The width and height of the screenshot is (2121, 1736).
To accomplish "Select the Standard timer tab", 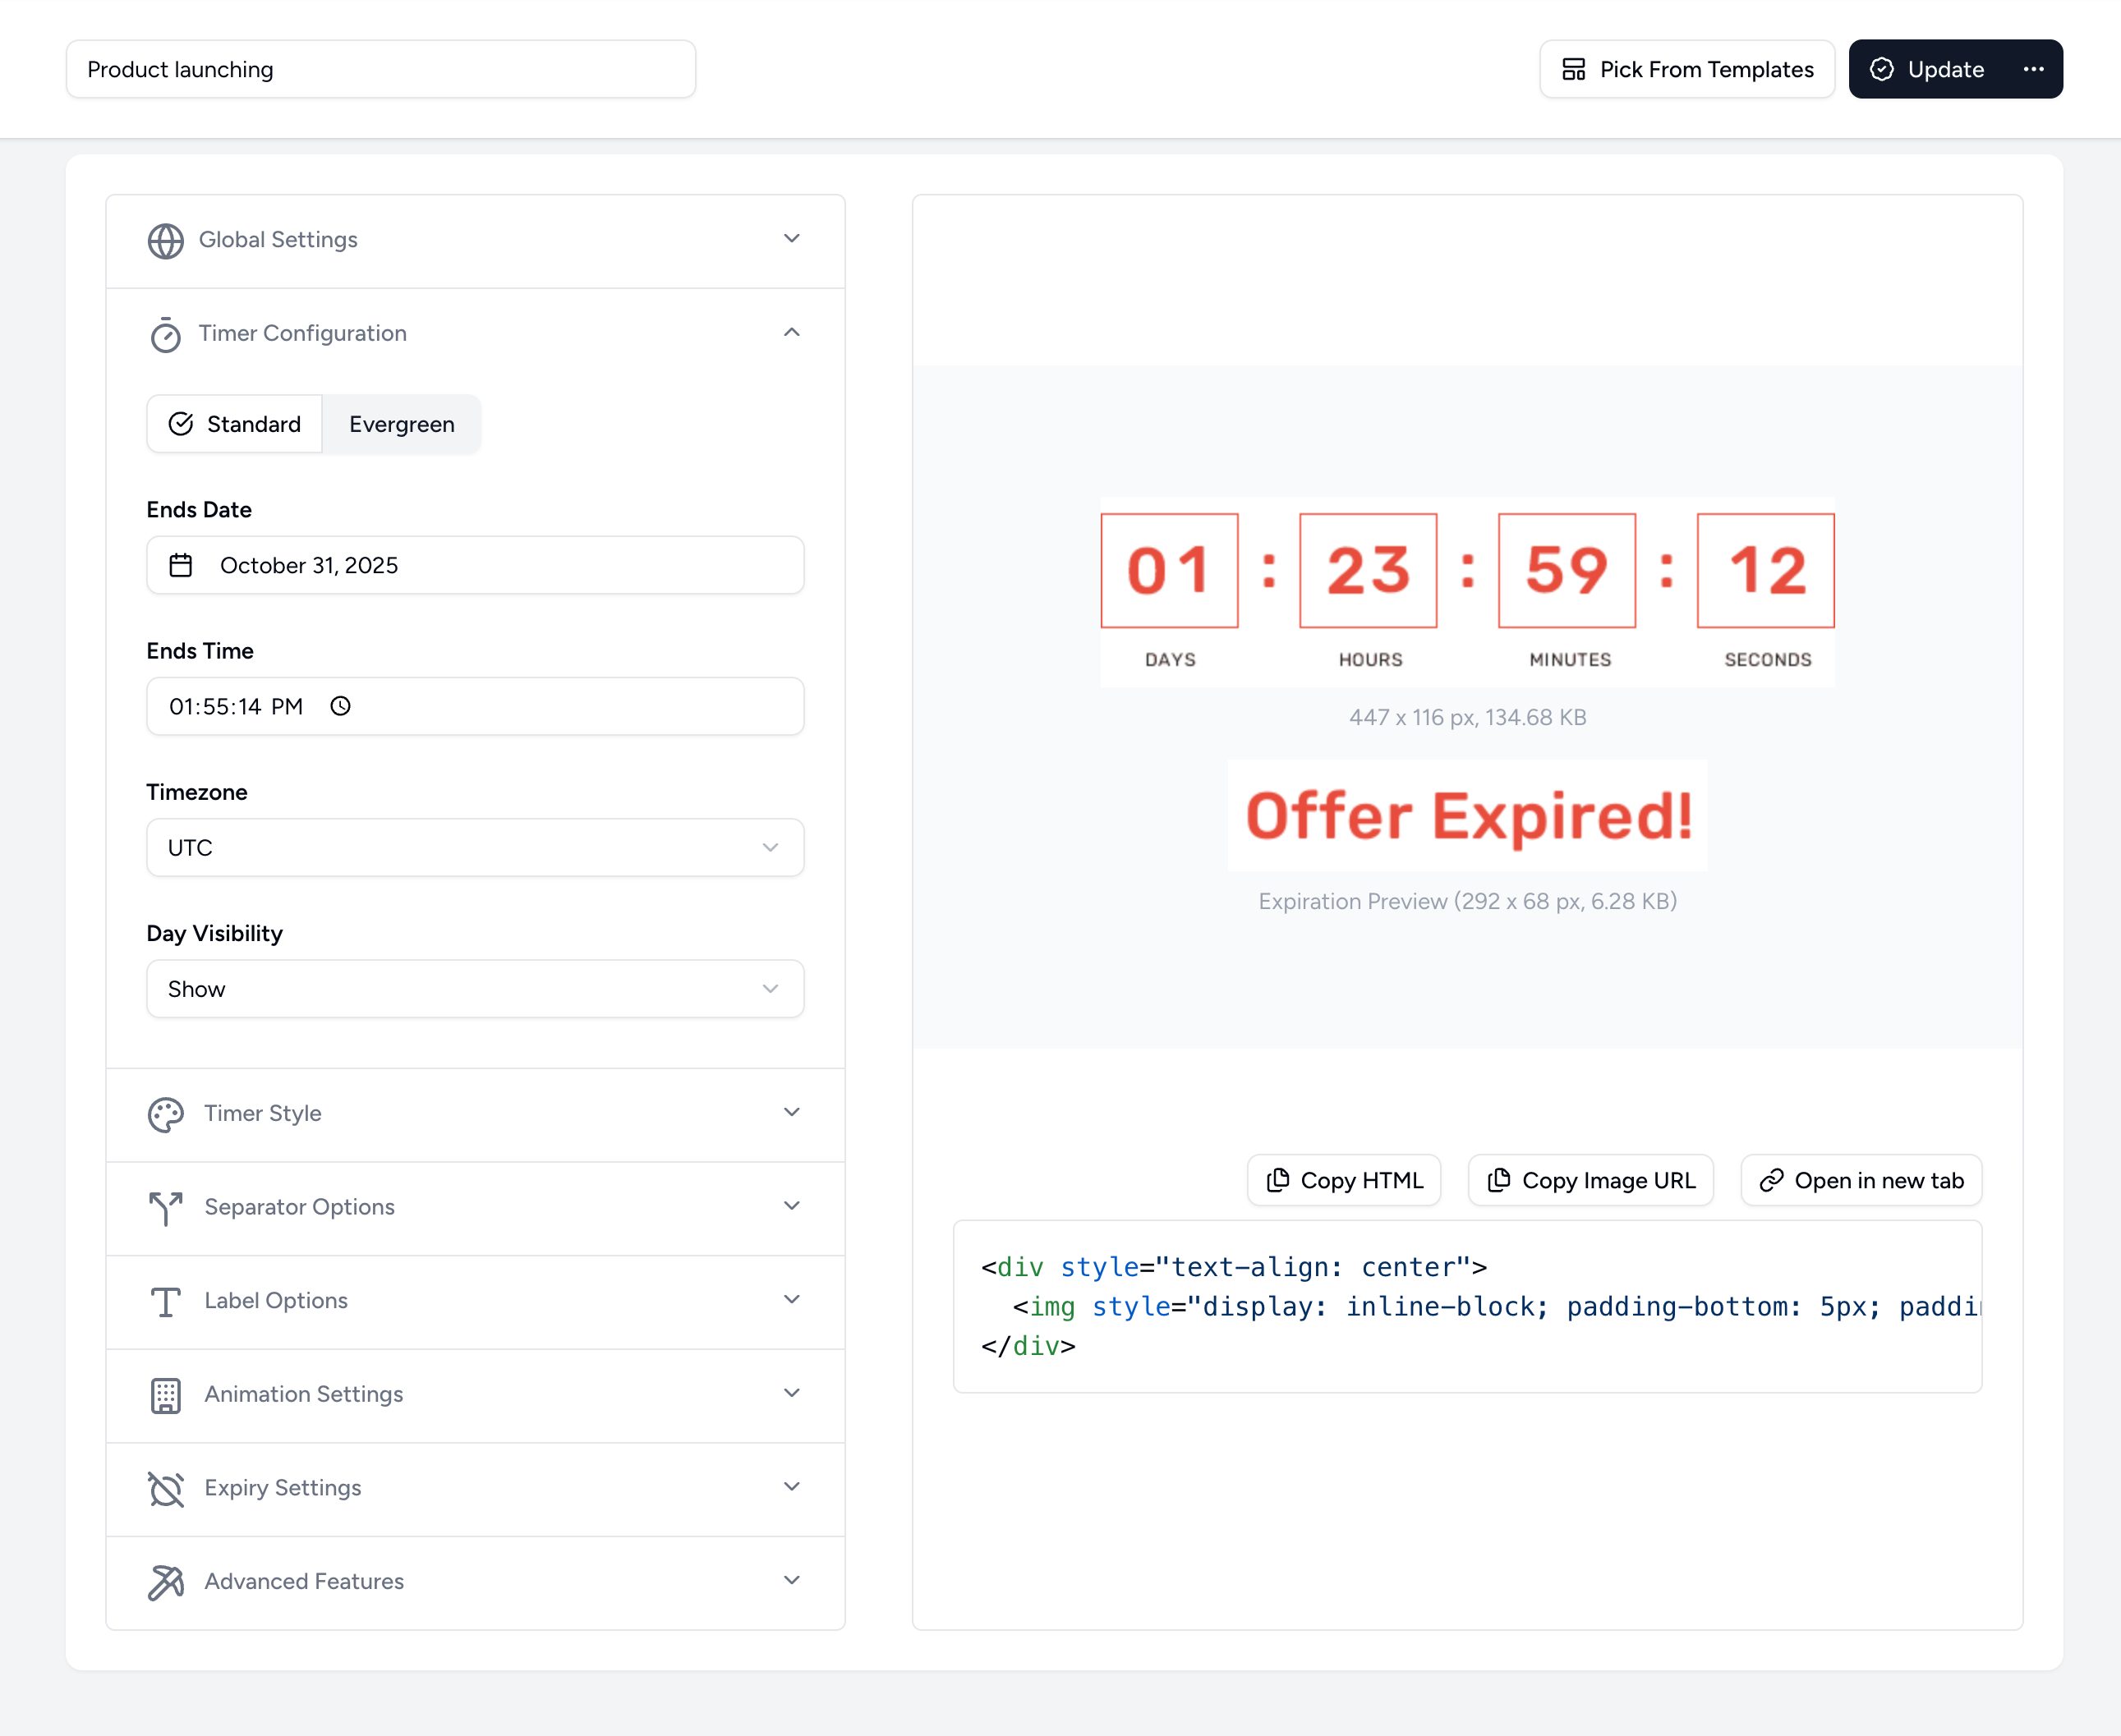I will 234,424.
